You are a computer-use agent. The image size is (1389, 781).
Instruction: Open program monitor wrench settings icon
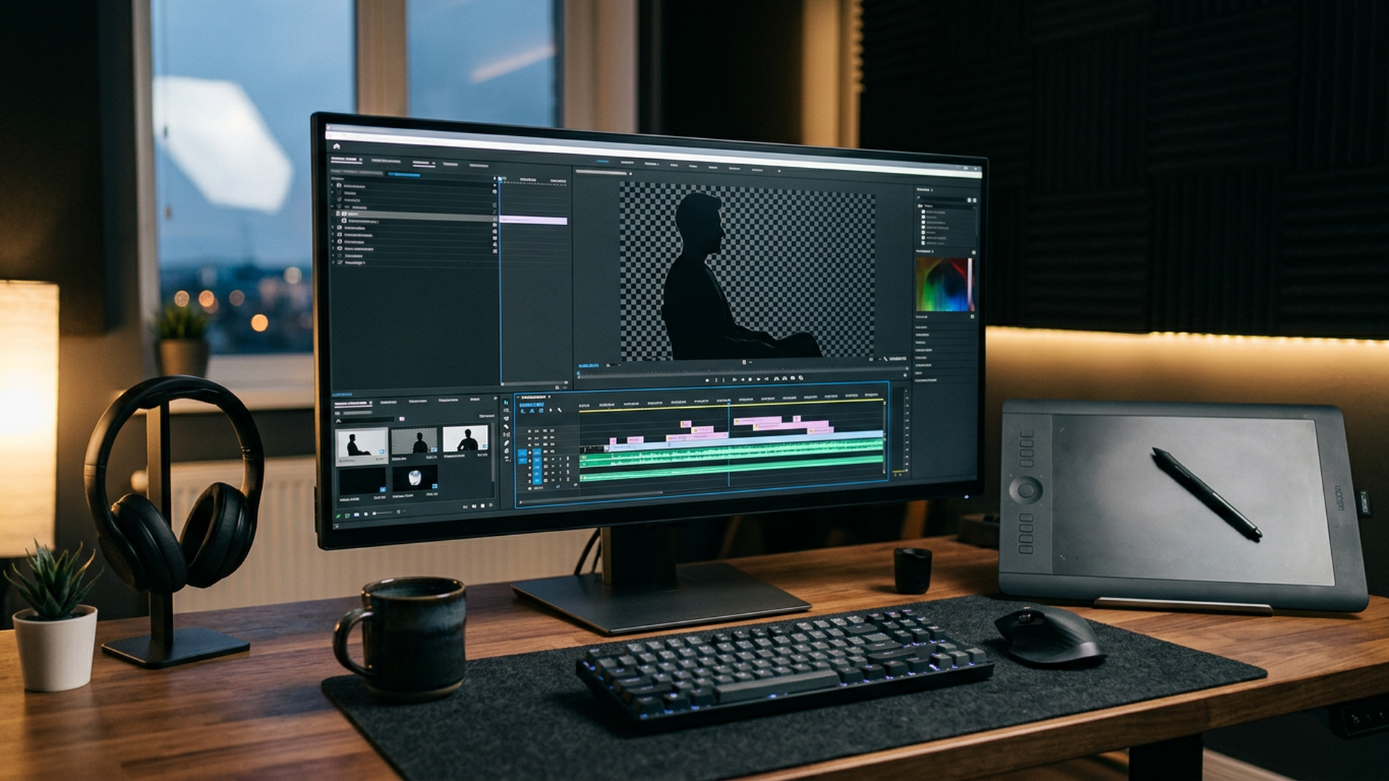tap(885, 359)
